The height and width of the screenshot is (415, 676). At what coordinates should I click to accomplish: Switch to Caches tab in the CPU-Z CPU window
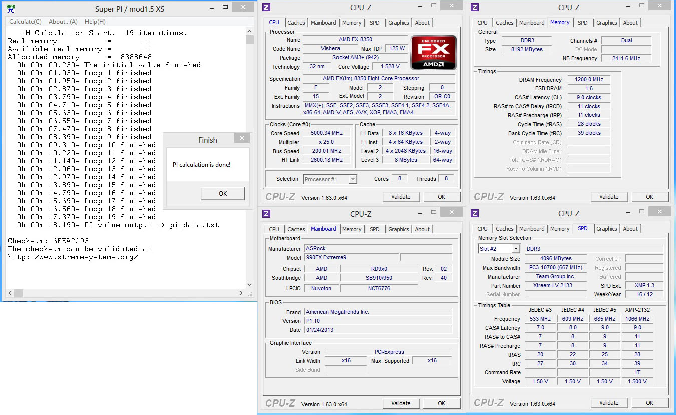coord(296,23)
